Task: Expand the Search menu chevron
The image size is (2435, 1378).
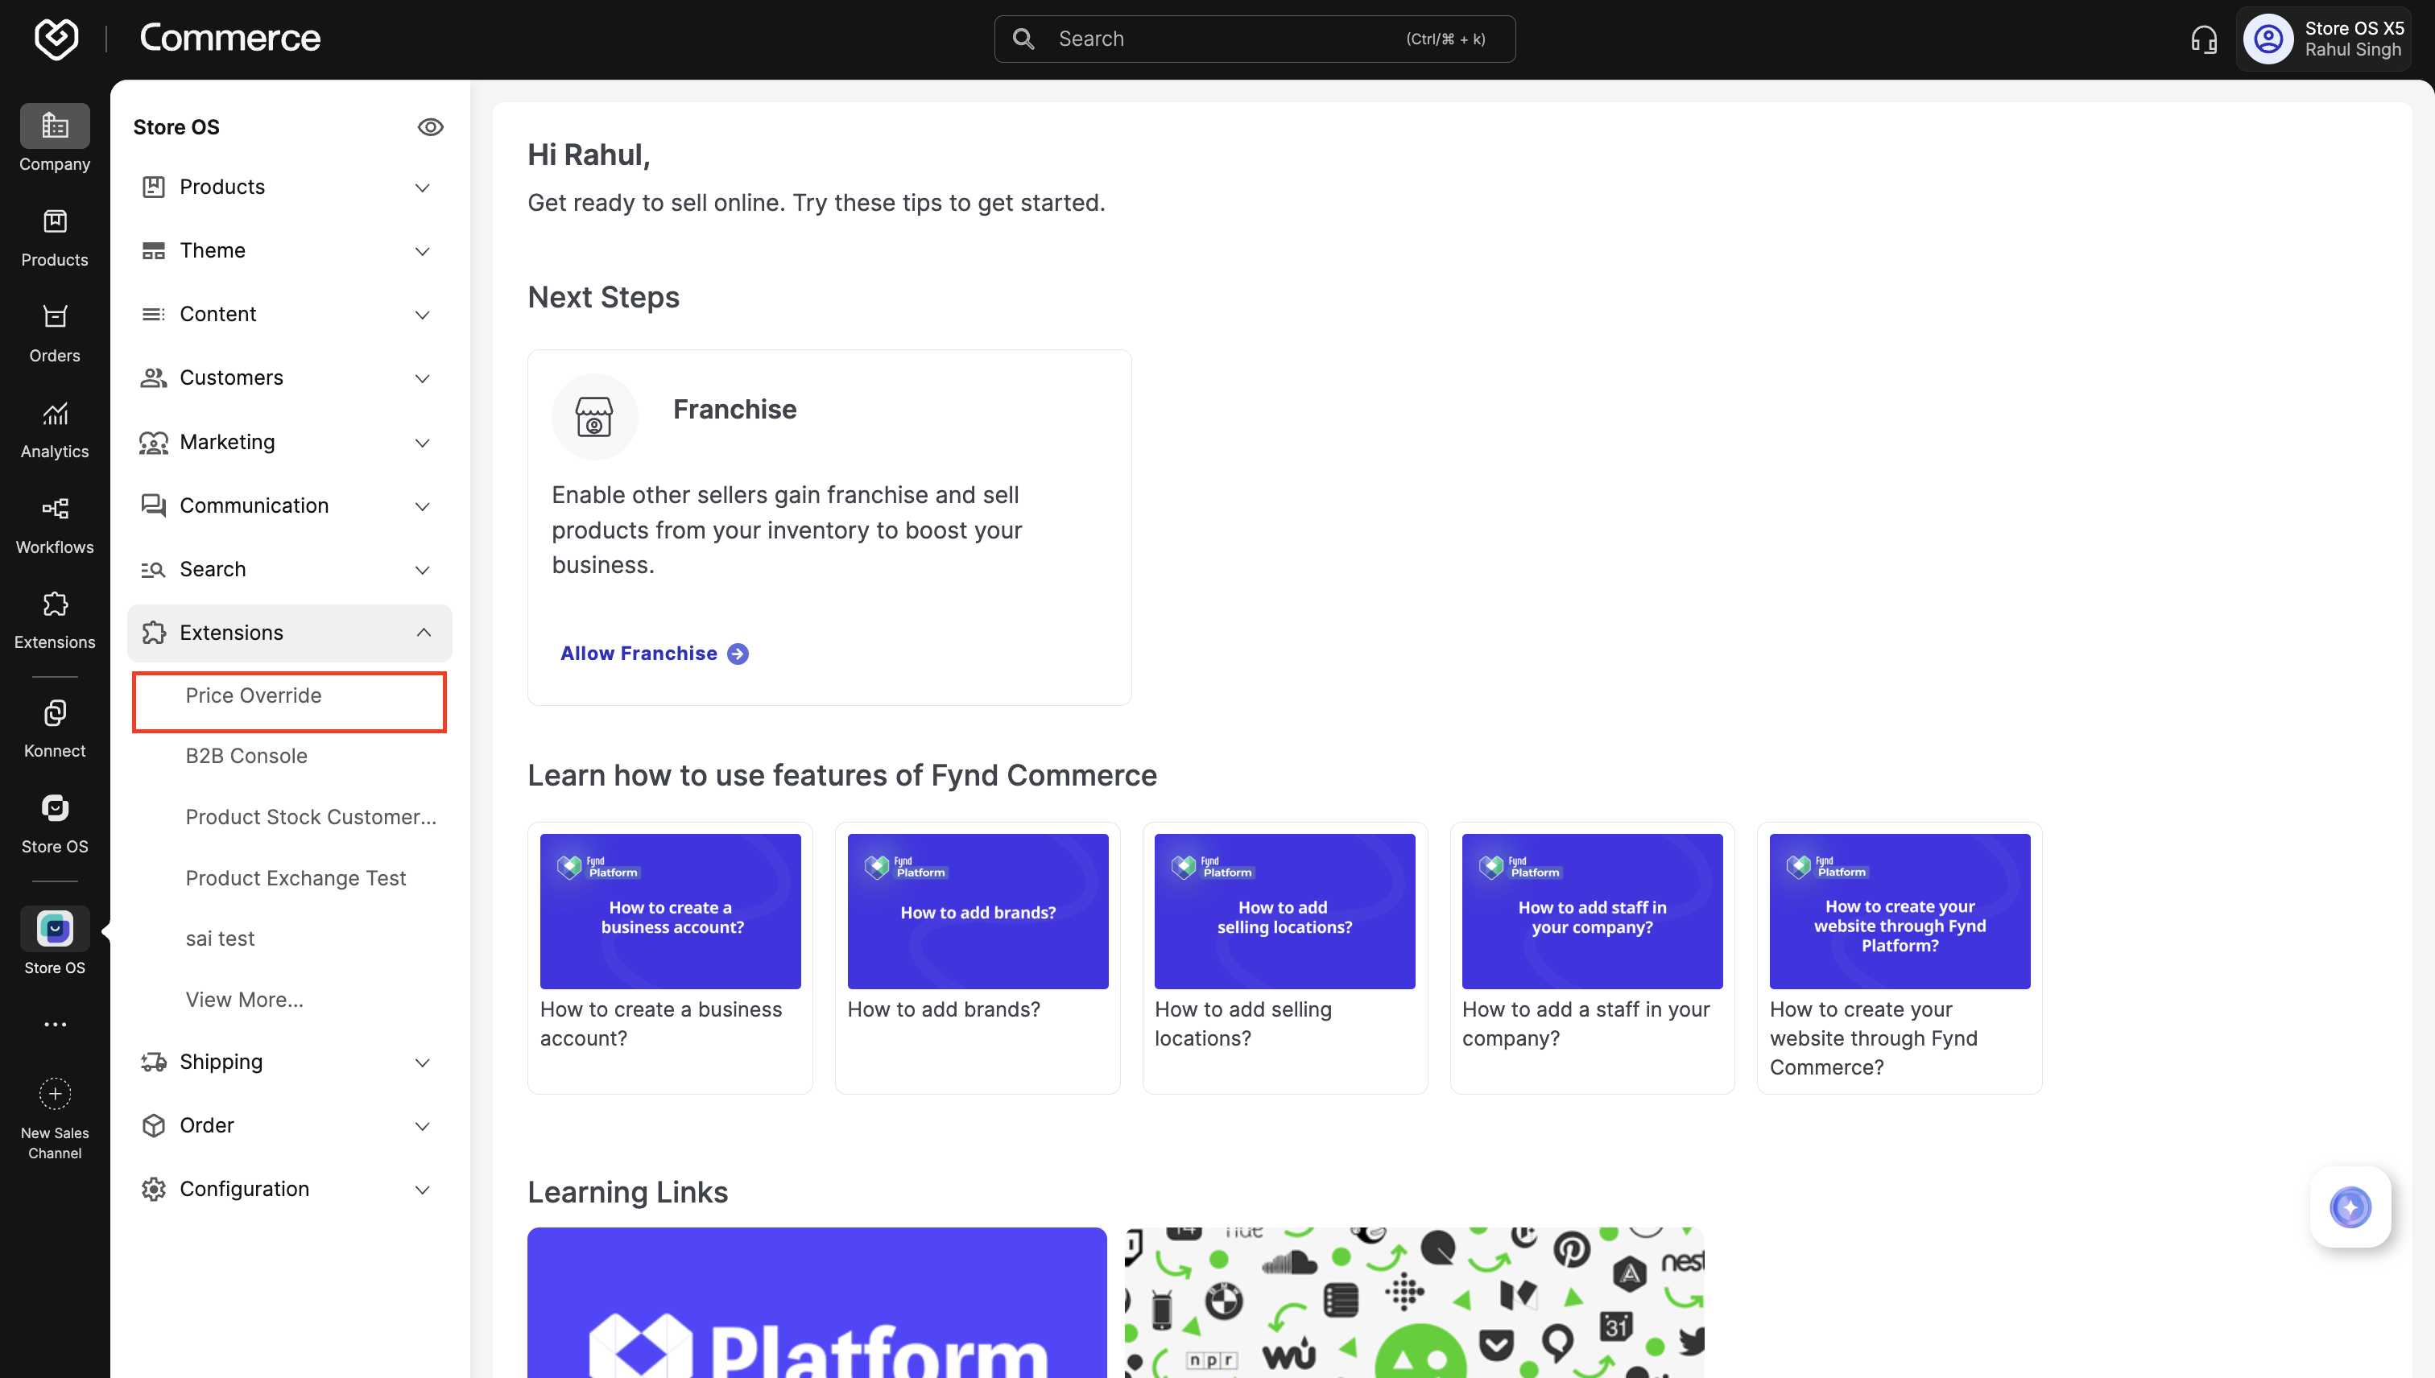Action: pos(424,570)
